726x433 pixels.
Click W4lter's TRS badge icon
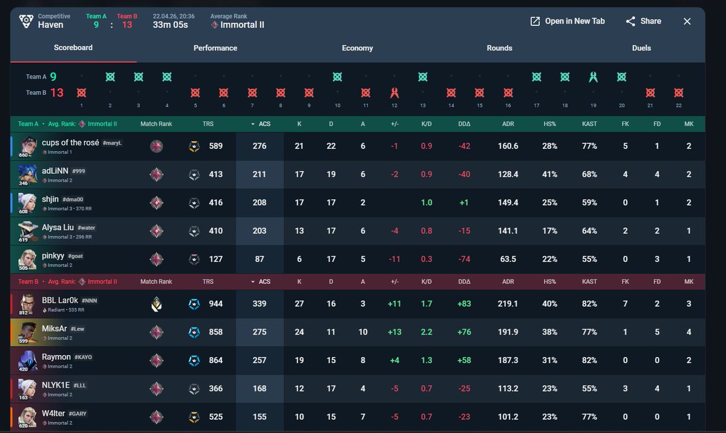tap(193, 417)
